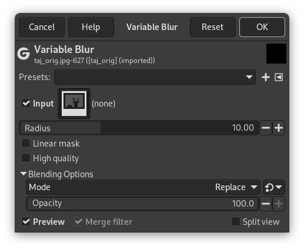Save current settings as named preset
The height and width of the screenshot is (249, 304).
click(266, 77)
